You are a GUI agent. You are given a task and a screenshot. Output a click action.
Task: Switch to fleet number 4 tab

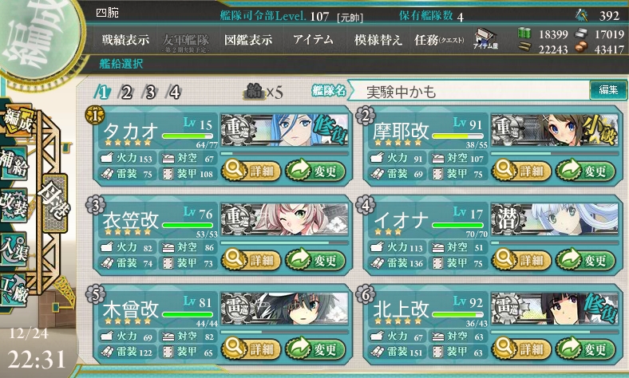coord(174,93)
